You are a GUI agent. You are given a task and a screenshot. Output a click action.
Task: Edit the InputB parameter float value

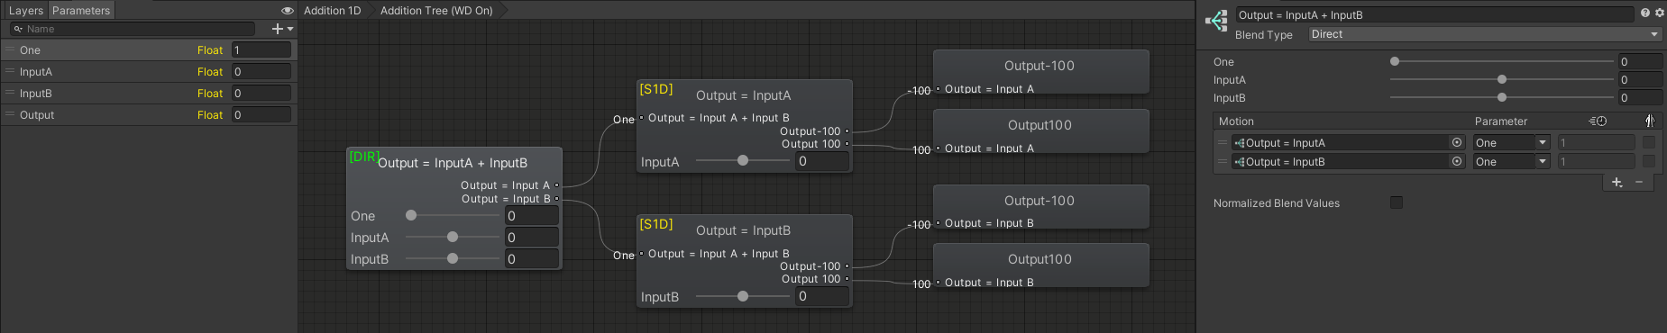tap(261, 93)
